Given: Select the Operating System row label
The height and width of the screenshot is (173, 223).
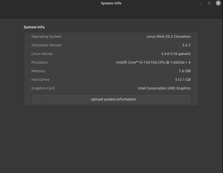Looking at the screenshot, I should 46,36.
